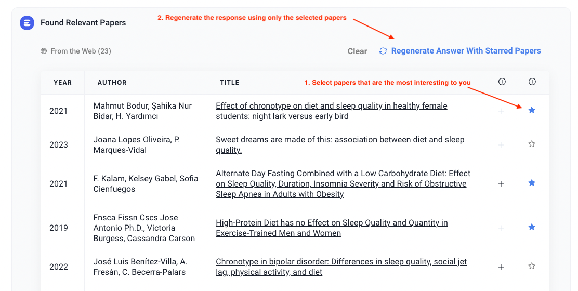Unstar the High-Protein Diet paper
The image size is (578, 291).
(x=532, y=227)
